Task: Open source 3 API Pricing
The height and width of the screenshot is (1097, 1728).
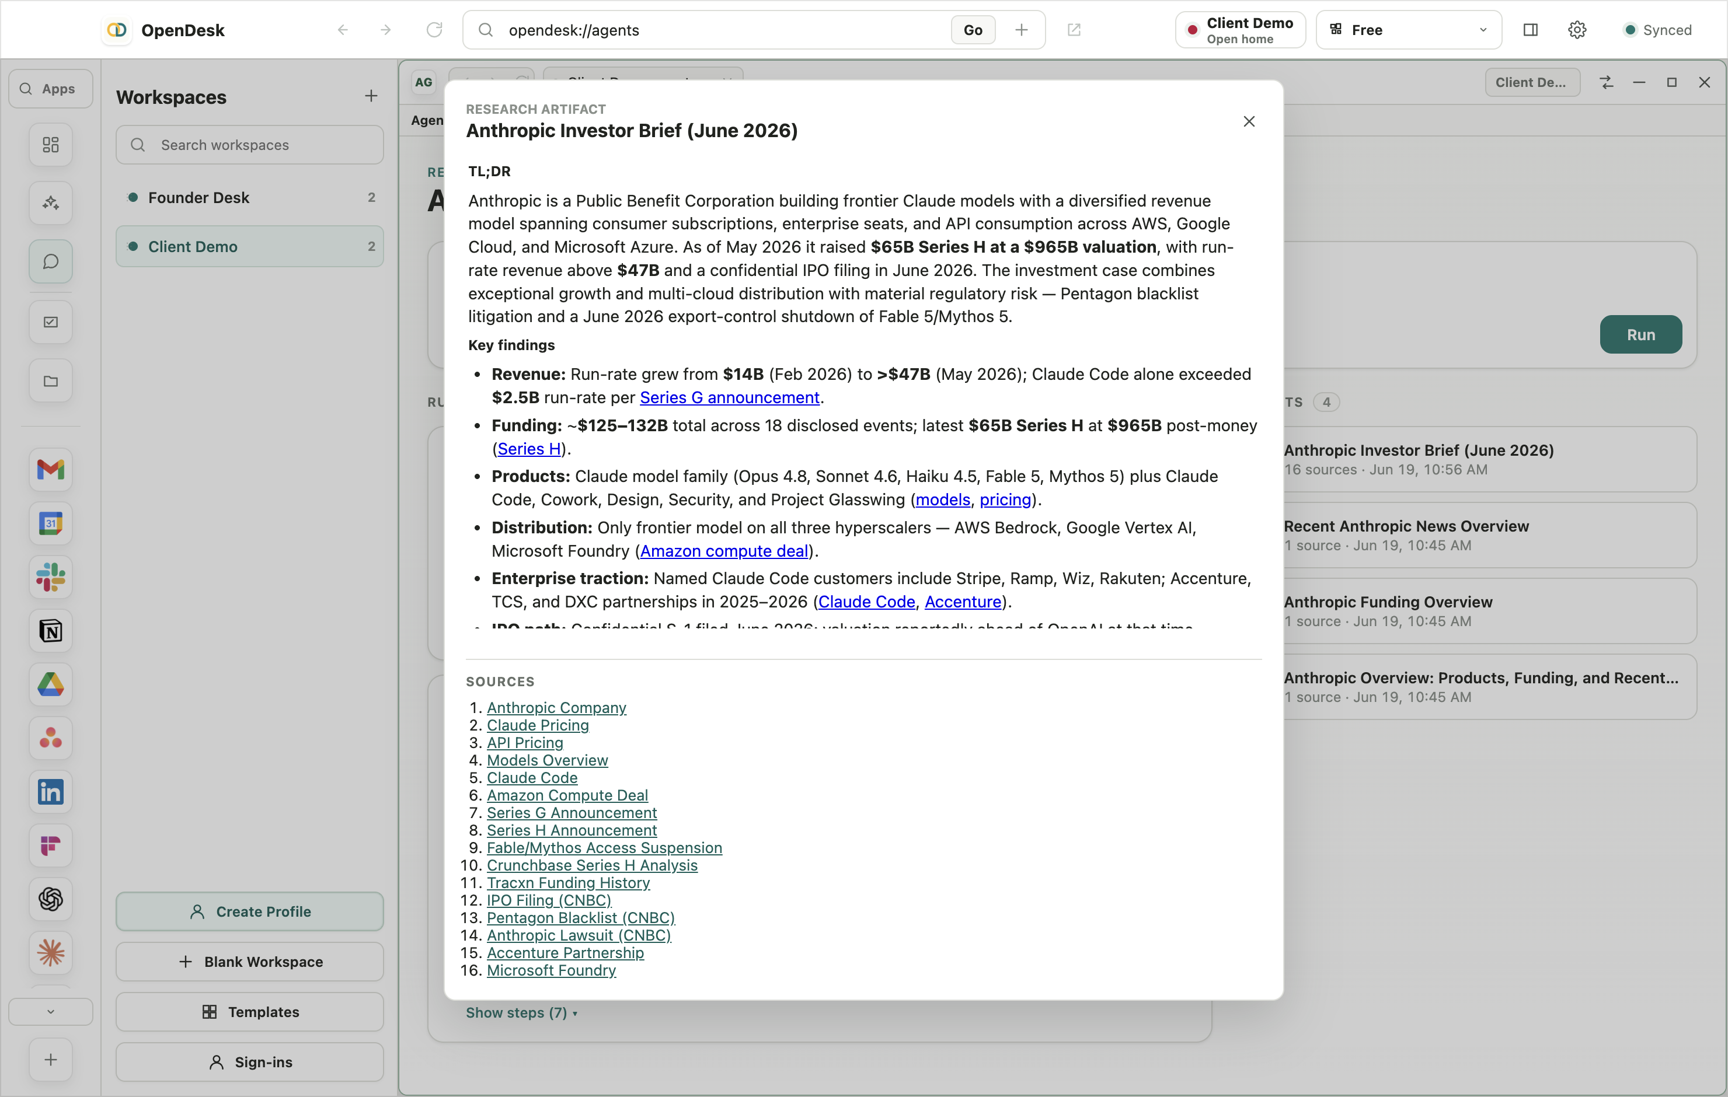Action: click(525, 743)
